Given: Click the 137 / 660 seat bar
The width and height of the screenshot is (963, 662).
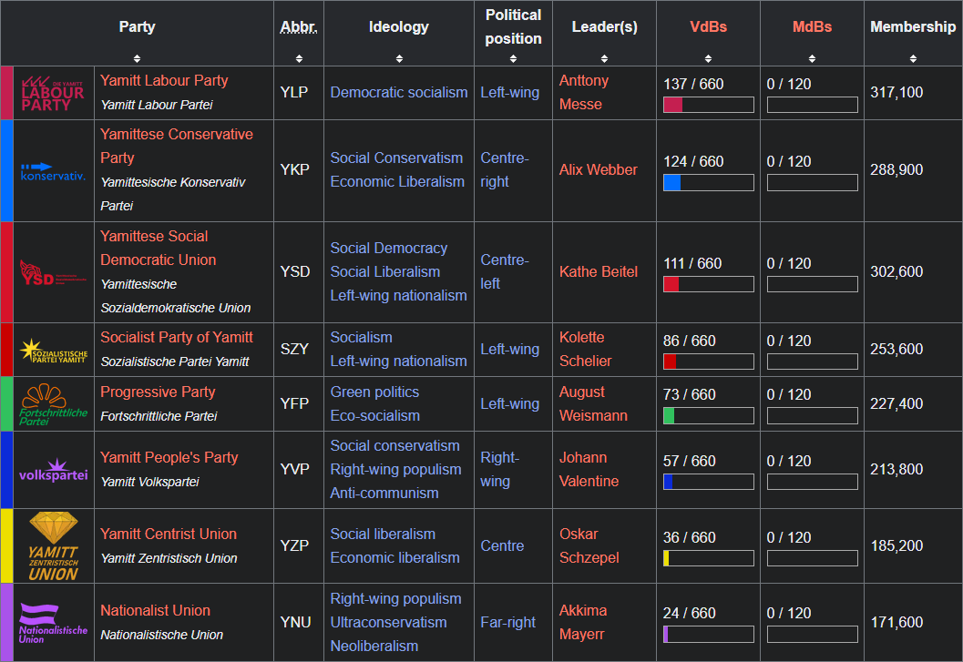Looking at the screenshot, I should [708, 105].
